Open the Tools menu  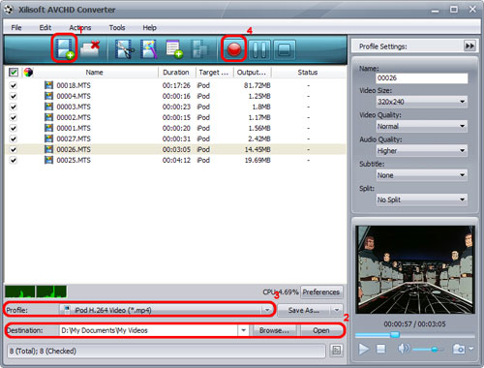tap(117, 28)
